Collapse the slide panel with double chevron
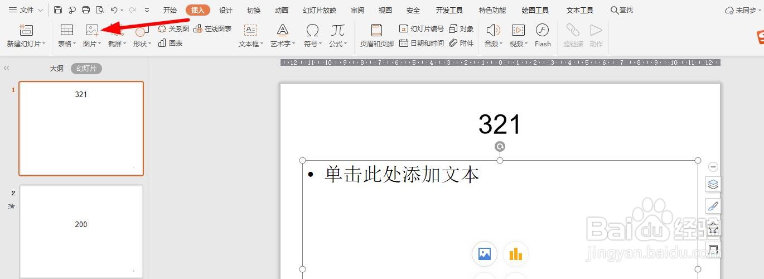This screenshot has width=764, height=279. (7, 68)
